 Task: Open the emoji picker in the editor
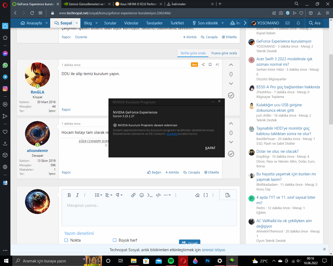click(142, 195)
